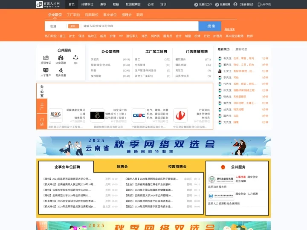
Task: Click 昆明居立方装饰设计工程 company name
Action: pyautogui.click(x=66, y=127)
